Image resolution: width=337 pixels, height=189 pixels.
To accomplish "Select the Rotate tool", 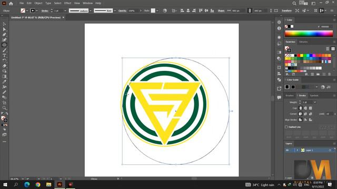I will (x=4, y=61).
